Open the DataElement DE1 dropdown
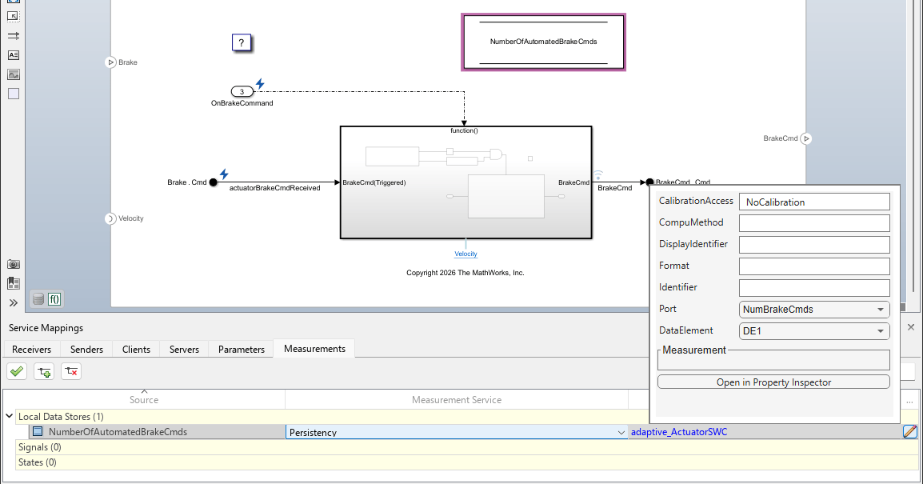Viewport: 923px width, 484px height. (814, 331)
